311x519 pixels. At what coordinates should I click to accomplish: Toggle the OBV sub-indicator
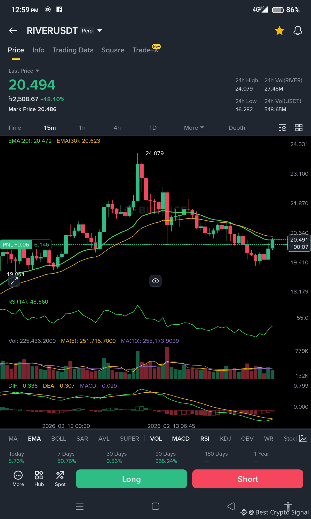coord(247,439)
